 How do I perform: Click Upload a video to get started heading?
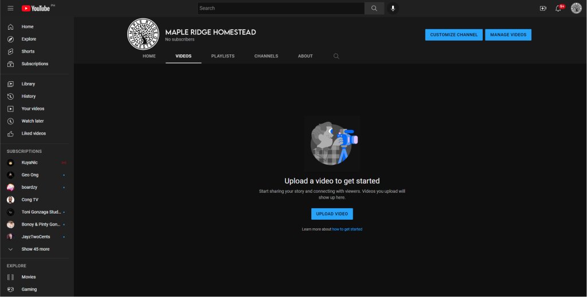(x=332, y=181)
